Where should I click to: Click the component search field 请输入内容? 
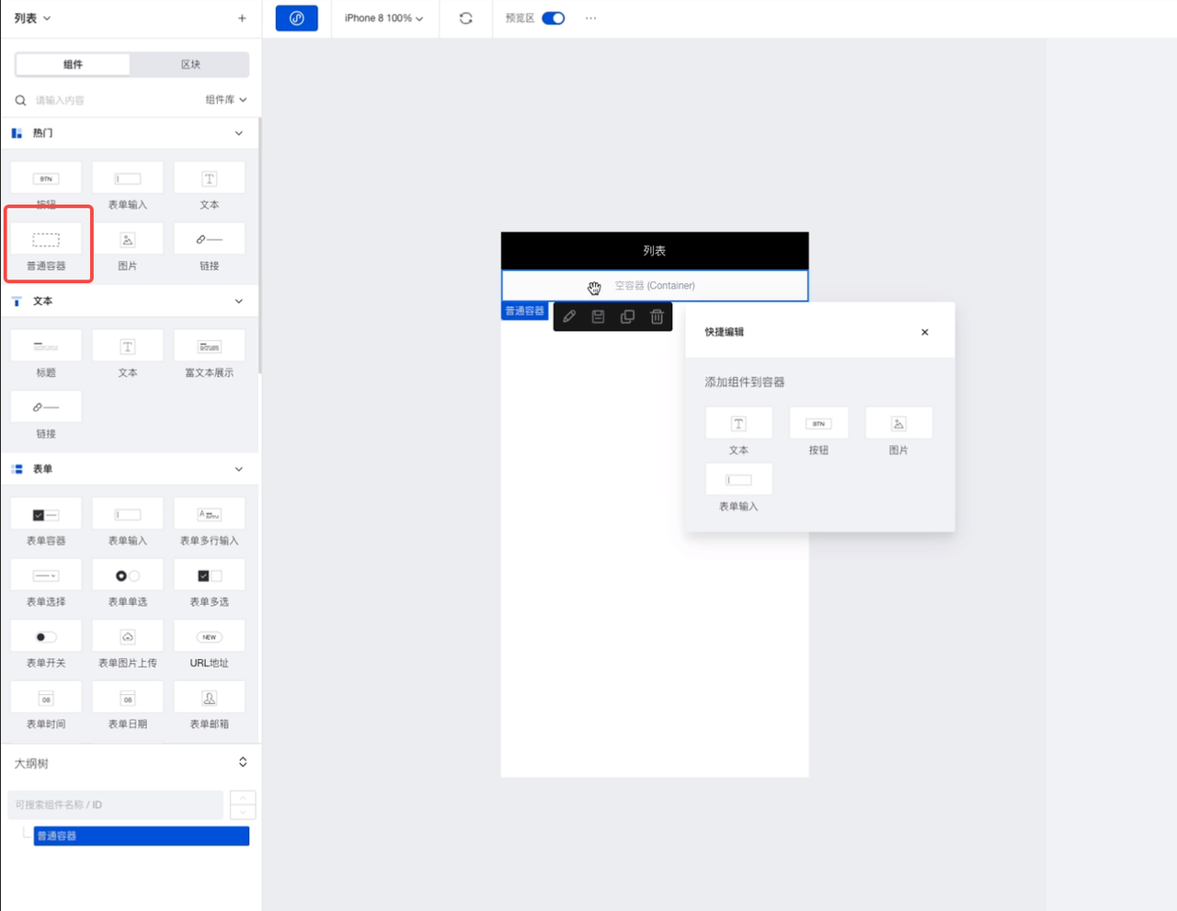[x=106, y=99]
